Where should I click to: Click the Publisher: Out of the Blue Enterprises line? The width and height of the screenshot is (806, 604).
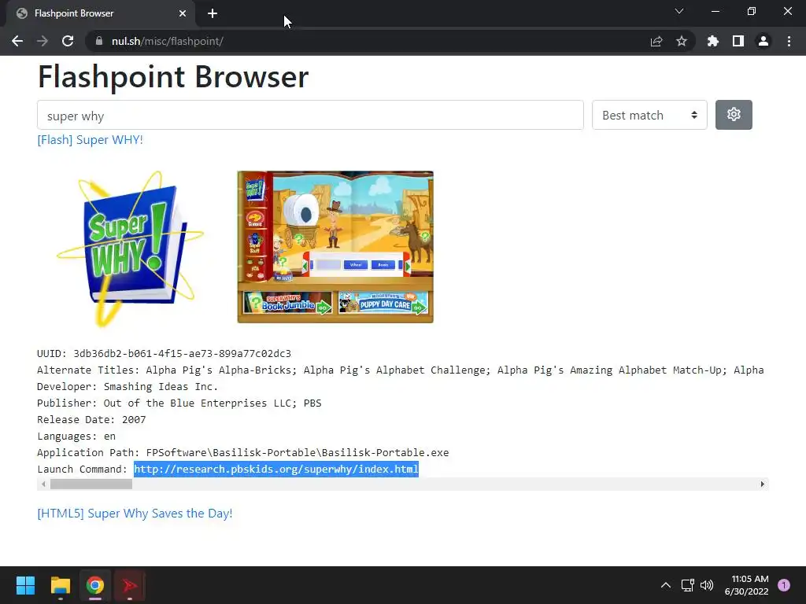point(179,403)
